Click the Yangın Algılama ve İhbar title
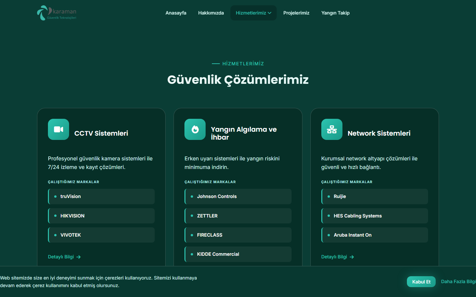The image size is (476, 297). (244, 133)
